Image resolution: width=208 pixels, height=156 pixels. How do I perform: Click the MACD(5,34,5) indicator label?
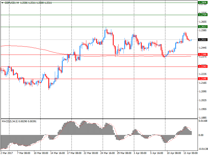click(10, 121)
